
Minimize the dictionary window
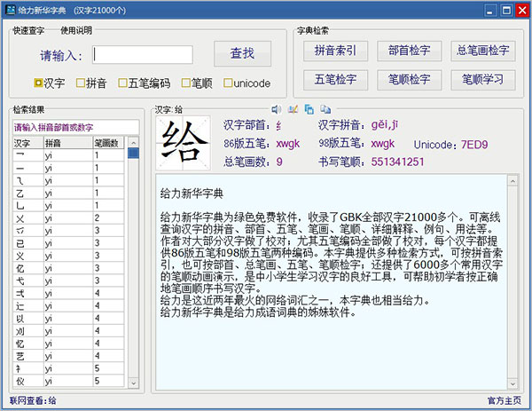click(490, 10)
